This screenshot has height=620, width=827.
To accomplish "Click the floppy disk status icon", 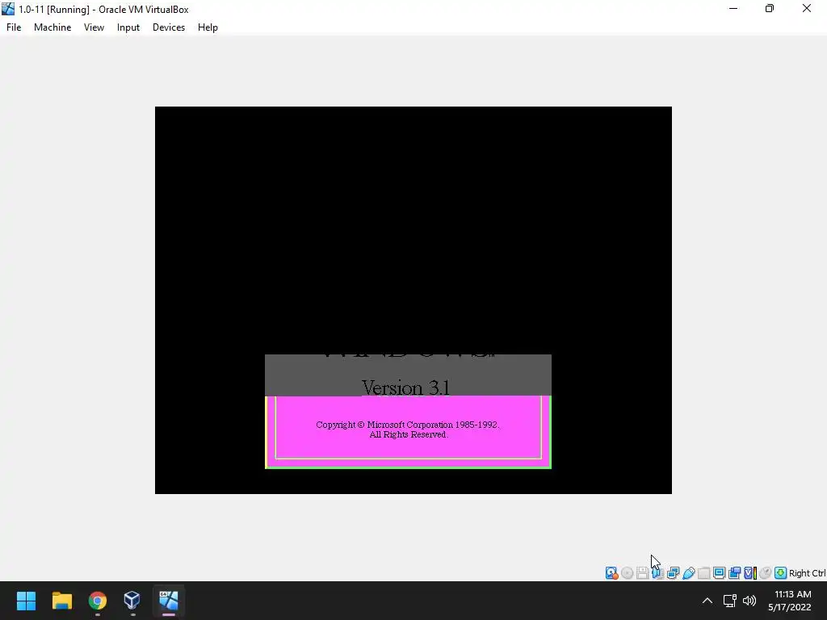I will (x=642, y=572).
